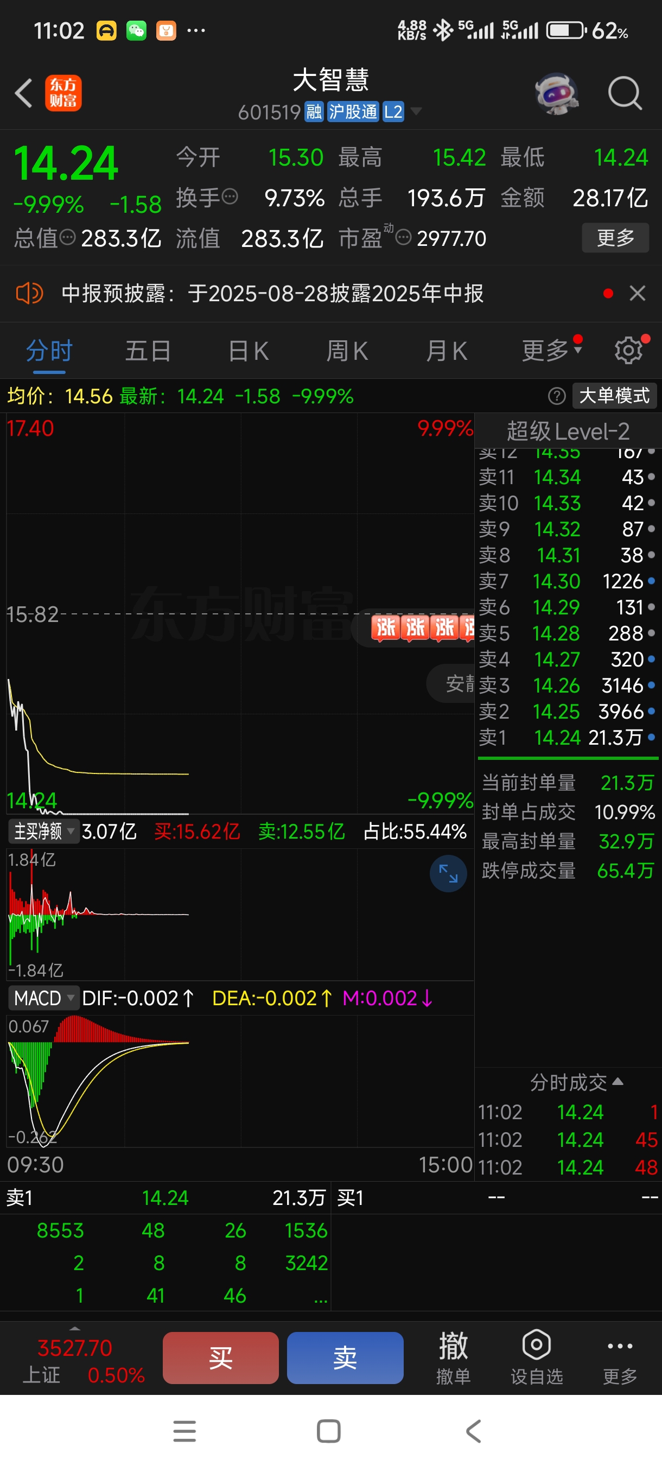Open the robot assistant avatar
The height and width of the screenshot is (1472, 662).
[556, 93]
